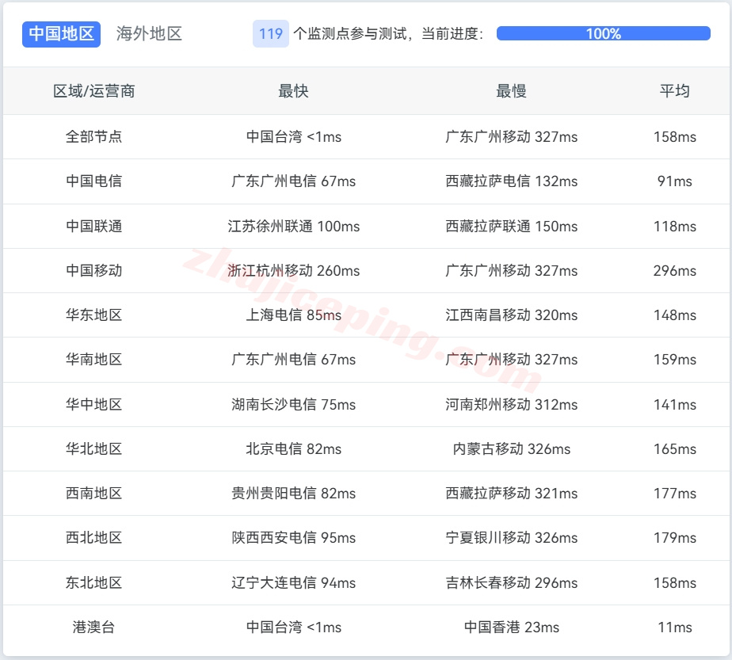
Task: Click 陕西西安电信 95ms cell
Action: click(294, 538)
